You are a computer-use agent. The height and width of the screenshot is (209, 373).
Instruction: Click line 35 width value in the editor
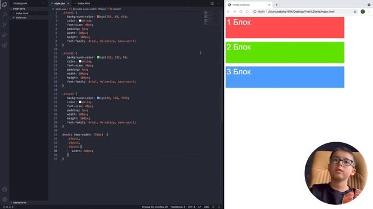tap(88, 151)
